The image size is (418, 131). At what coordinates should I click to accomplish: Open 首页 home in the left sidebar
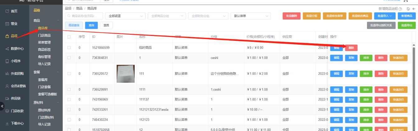click(14, 11)
